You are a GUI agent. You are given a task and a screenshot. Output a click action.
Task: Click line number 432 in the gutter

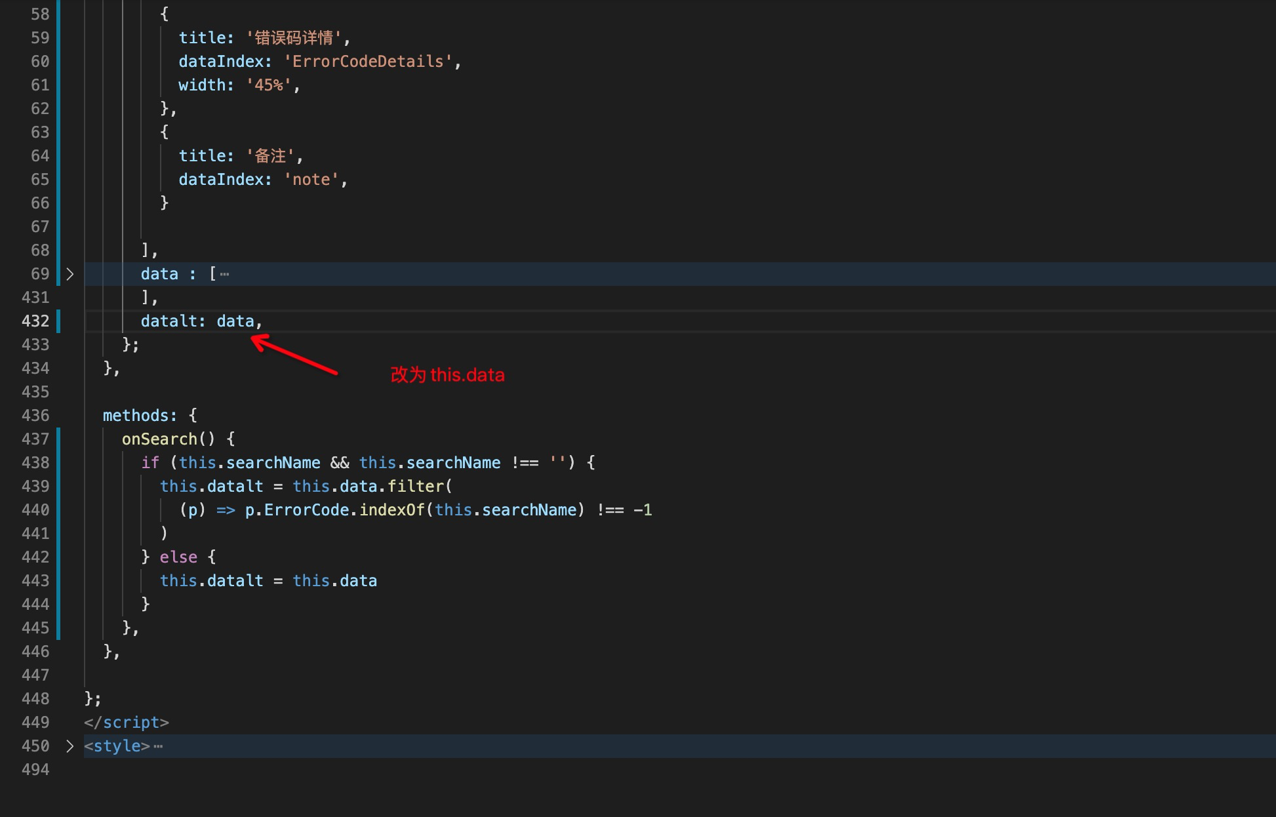click(35, 321)
